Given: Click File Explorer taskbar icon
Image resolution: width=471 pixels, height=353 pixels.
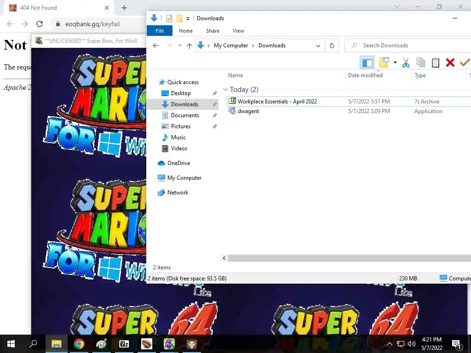Looking at the screenshot, I should [56, 344].
